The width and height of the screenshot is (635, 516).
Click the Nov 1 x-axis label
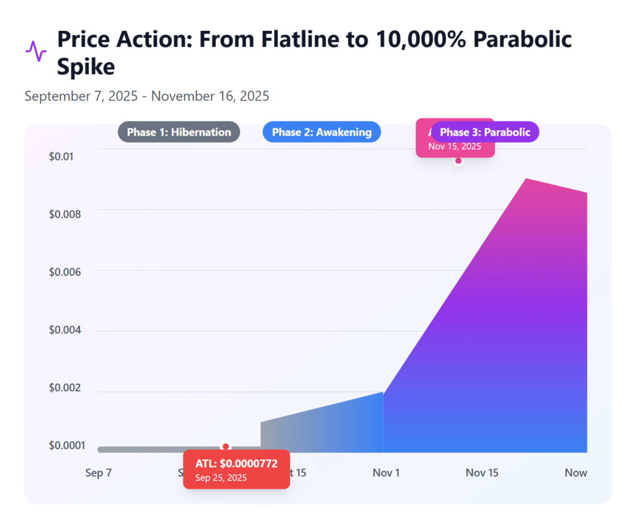pos(386,473)
